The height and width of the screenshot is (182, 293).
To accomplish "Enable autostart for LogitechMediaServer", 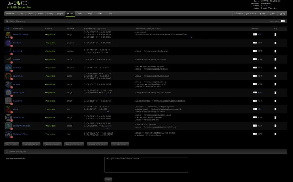I will coord(255,126).
